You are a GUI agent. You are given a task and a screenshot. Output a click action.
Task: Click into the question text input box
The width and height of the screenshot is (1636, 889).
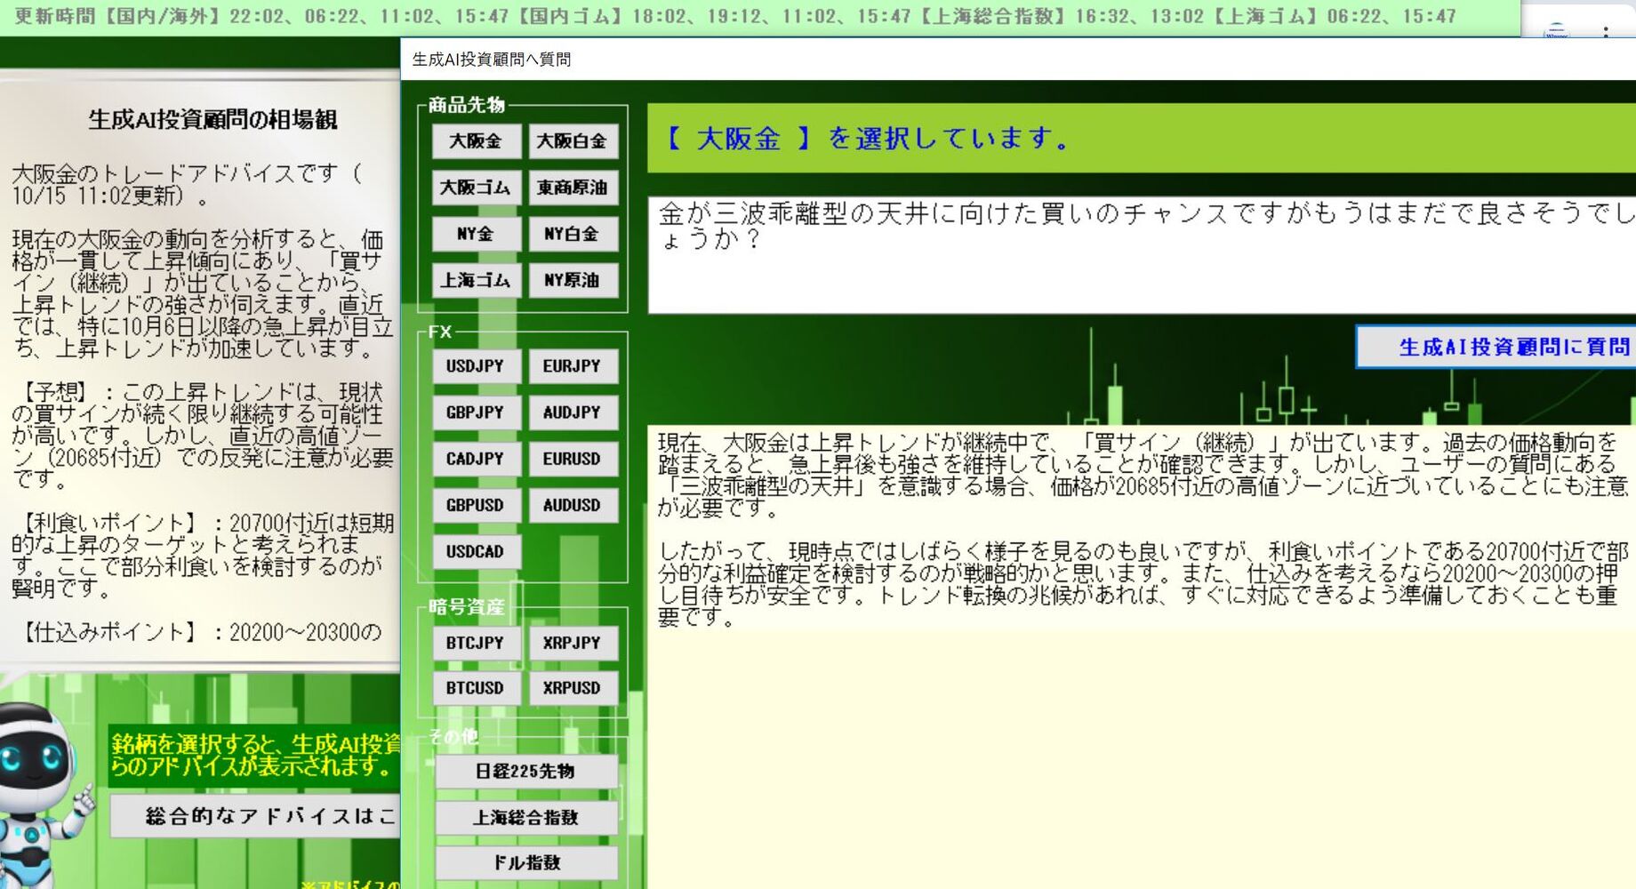[x=1142, y=255]
